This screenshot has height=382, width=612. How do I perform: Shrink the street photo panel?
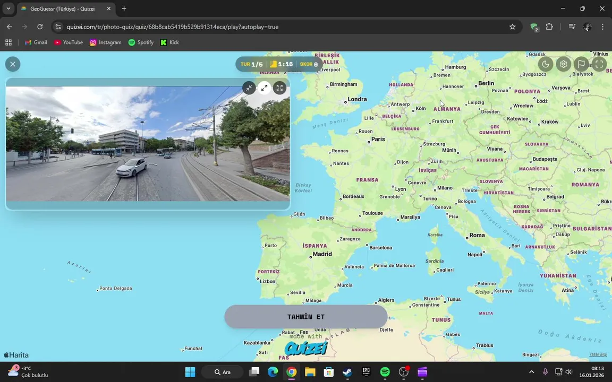click(x=249, y=88)
